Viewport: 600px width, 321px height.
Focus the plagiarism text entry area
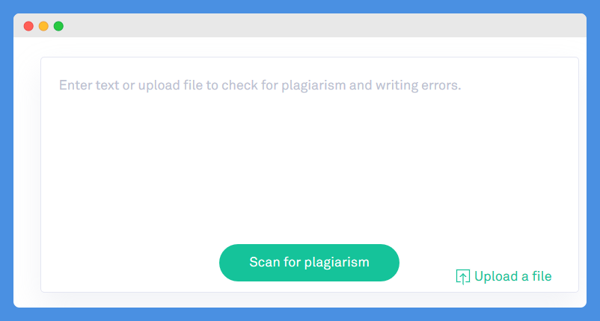coord(310,175)
